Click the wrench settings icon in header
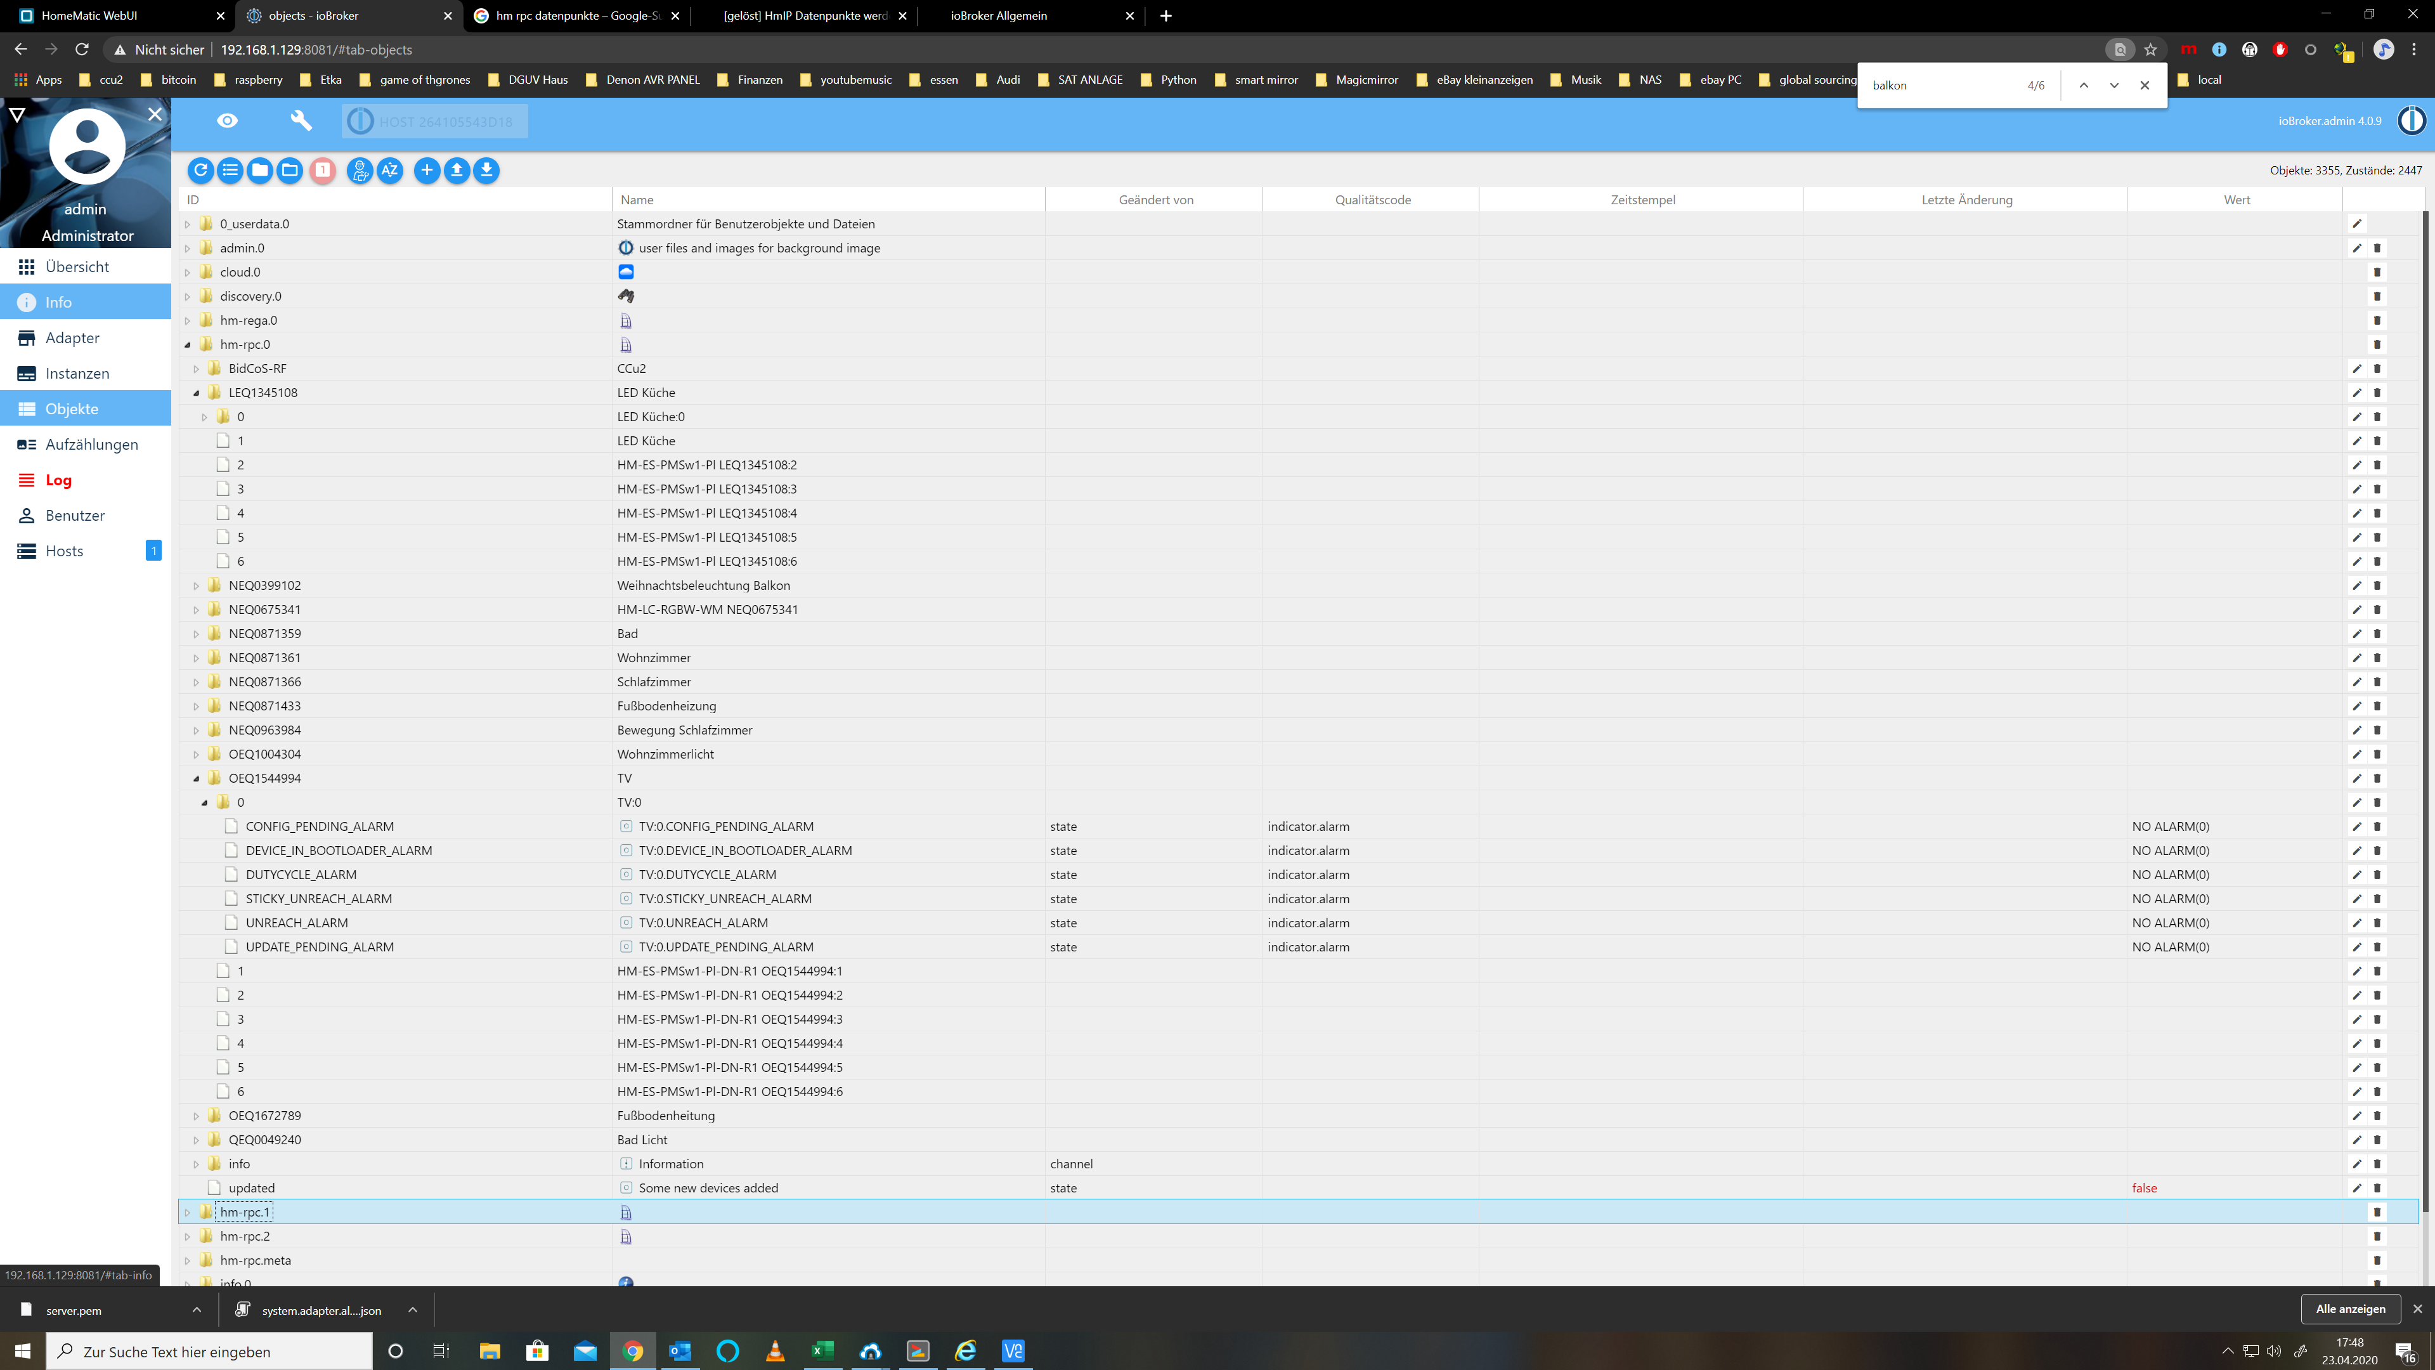This screenshot has width=2435, height=1370. click(x=301, y=120)
